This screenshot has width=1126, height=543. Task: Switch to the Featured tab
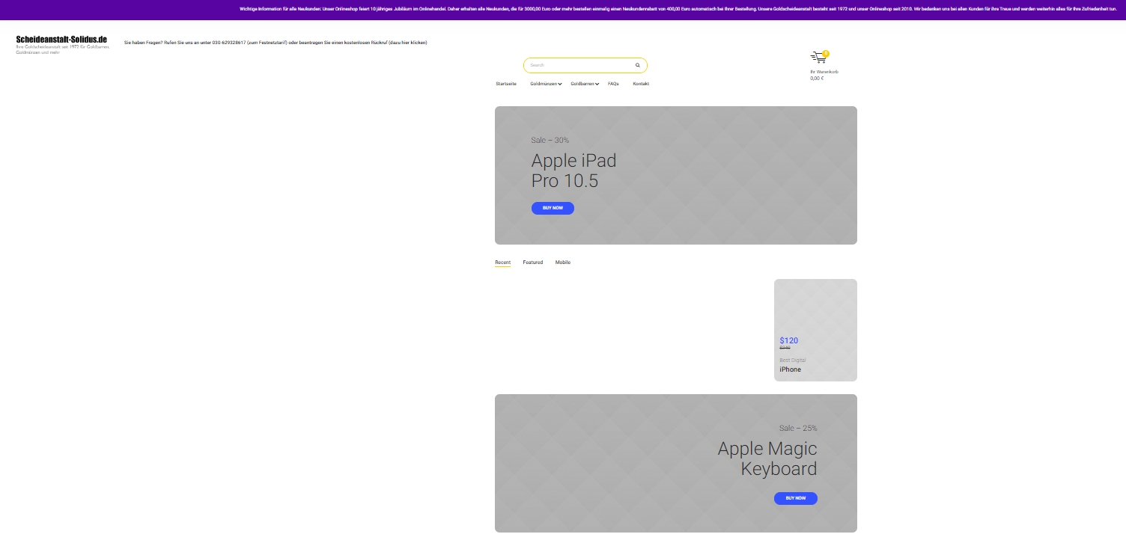(x=533, y=263)
